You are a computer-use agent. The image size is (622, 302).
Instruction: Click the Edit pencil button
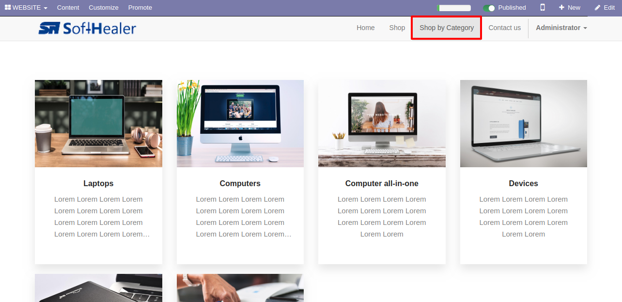coord(605,8)
